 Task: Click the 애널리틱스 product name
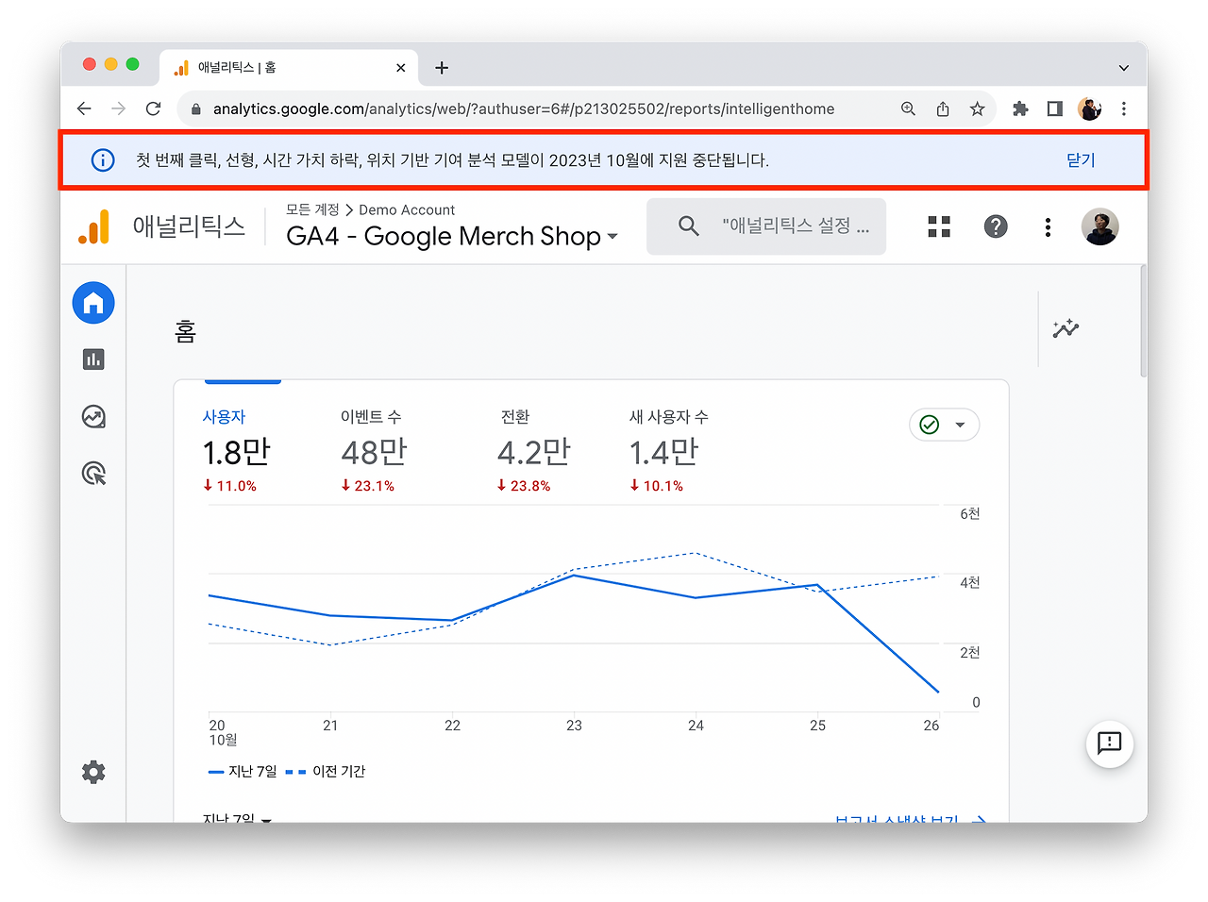(189, 226)
